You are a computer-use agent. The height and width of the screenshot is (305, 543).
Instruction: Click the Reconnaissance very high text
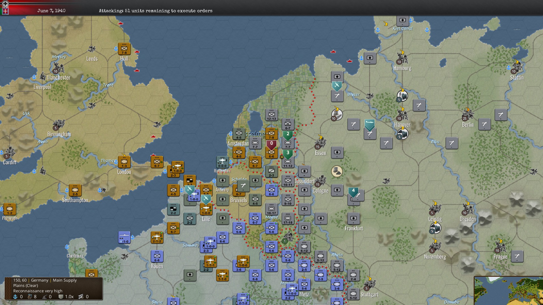(x=38, y=291)
